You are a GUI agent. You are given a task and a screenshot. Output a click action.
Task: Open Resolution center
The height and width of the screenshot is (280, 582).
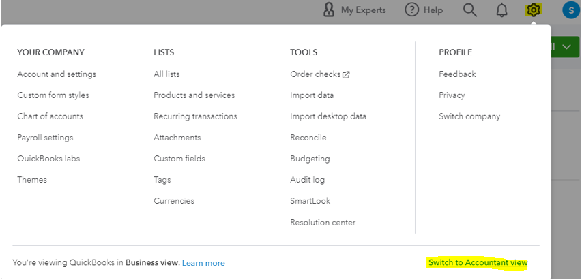click(x=323, y=223)
